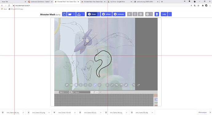
Task: Click the Help button
Action: (x=164, y=14)
